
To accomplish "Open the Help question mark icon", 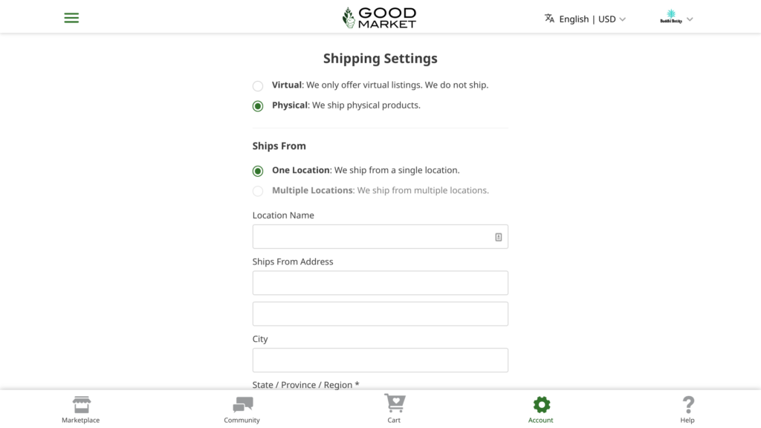I will (x=687, y=405).
